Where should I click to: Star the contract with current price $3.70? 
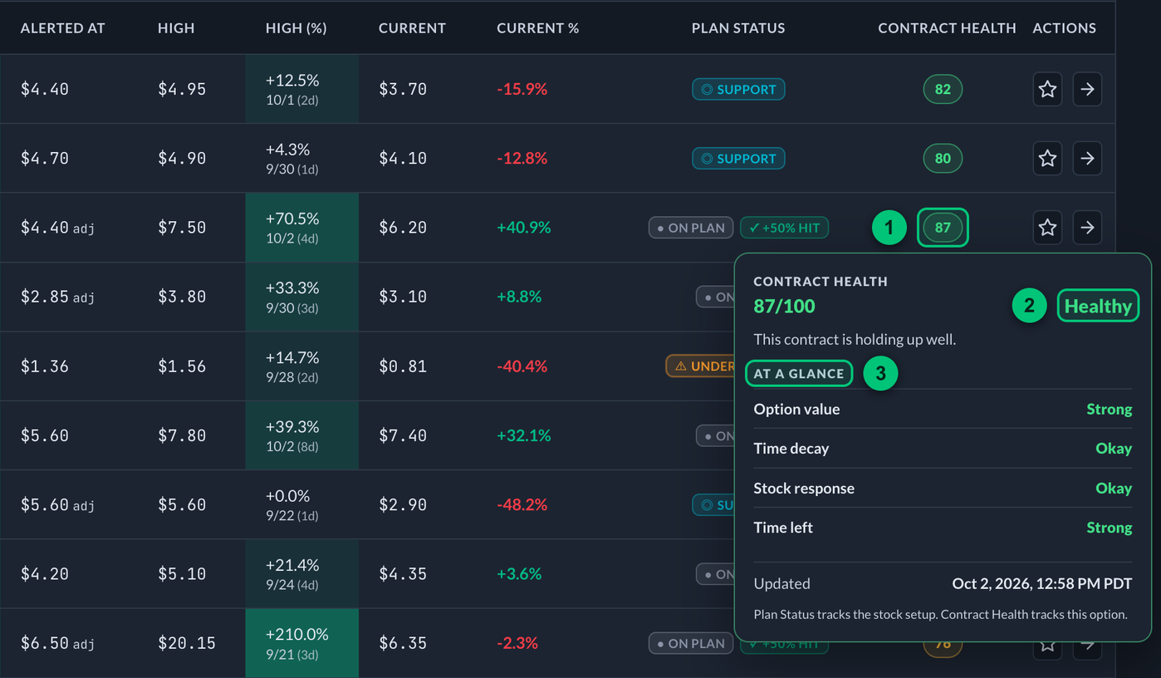(x=1047, y=89)
